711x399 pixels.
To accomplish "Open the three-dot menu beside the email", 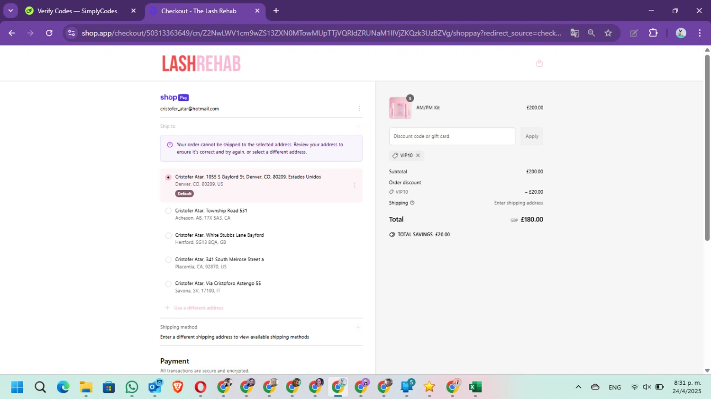I will click(x=359, y=109).
